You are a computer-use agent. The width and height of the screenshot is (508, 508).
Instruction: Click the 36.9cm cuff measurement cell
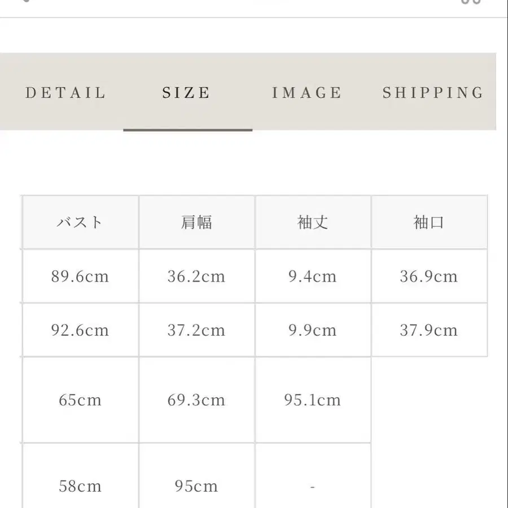[430, 276]
